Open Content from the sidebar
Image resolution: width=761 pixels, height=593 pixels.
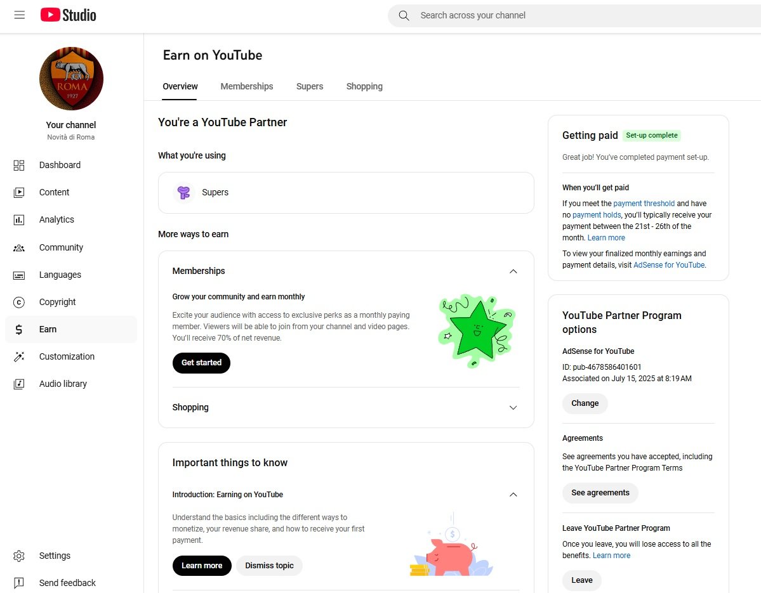(71, 193)
